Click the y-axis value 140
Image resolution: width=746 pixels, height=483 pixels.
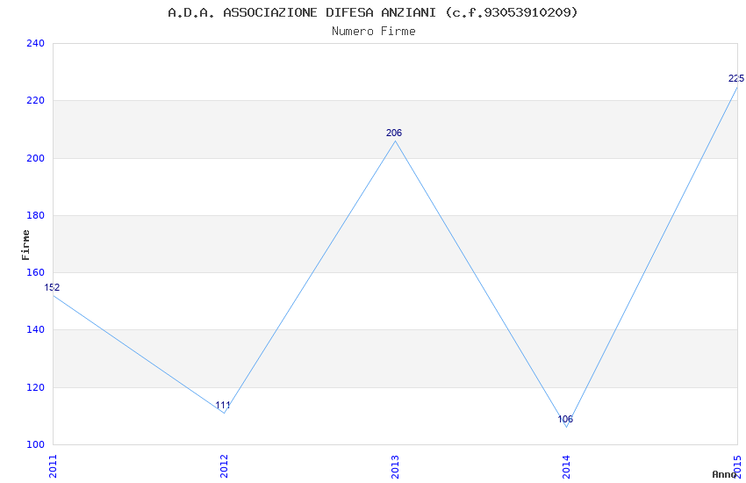pos(35,330)
